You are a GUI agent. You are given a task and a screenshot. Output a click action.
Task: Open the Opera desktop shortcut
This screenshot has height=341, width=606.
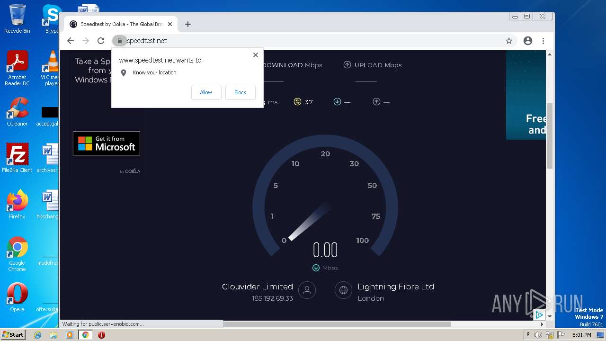click(17, 297)
